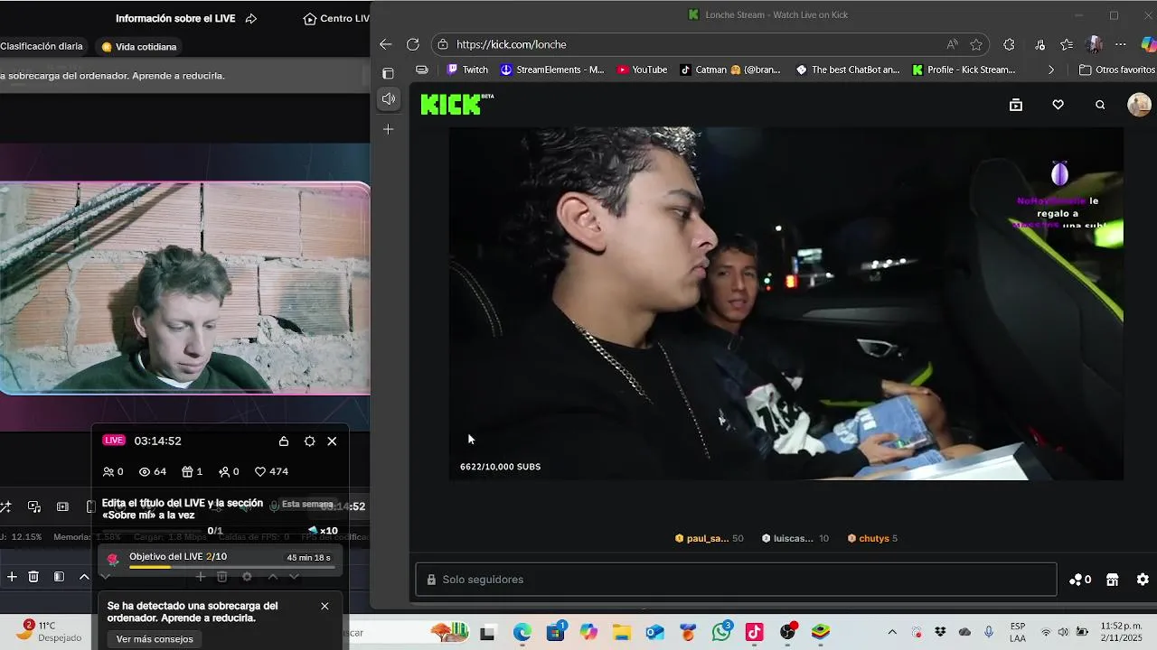This screenshot has width=1157, height=650.
Task: Click the Lonche stream video player
Action: pyautogui.click(x=785, y=303)
